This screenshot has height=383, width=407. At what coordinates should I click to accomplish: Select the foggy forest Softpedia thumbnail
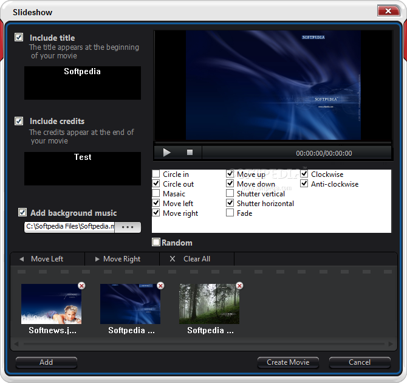[x=209, y=304]
